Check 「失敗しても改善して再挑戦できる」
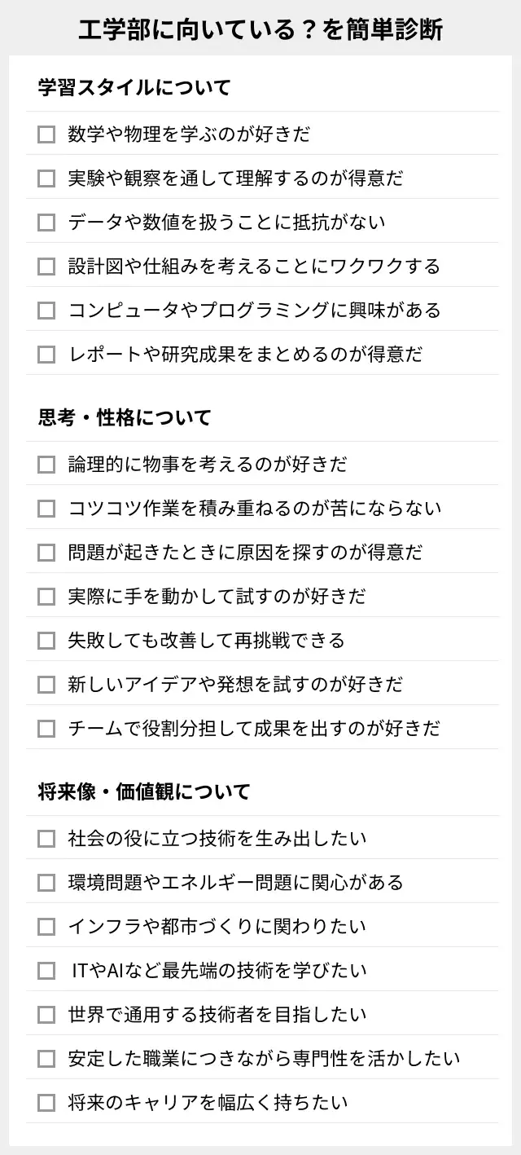This screenshot has width=521, height=1155. point(46,641)
